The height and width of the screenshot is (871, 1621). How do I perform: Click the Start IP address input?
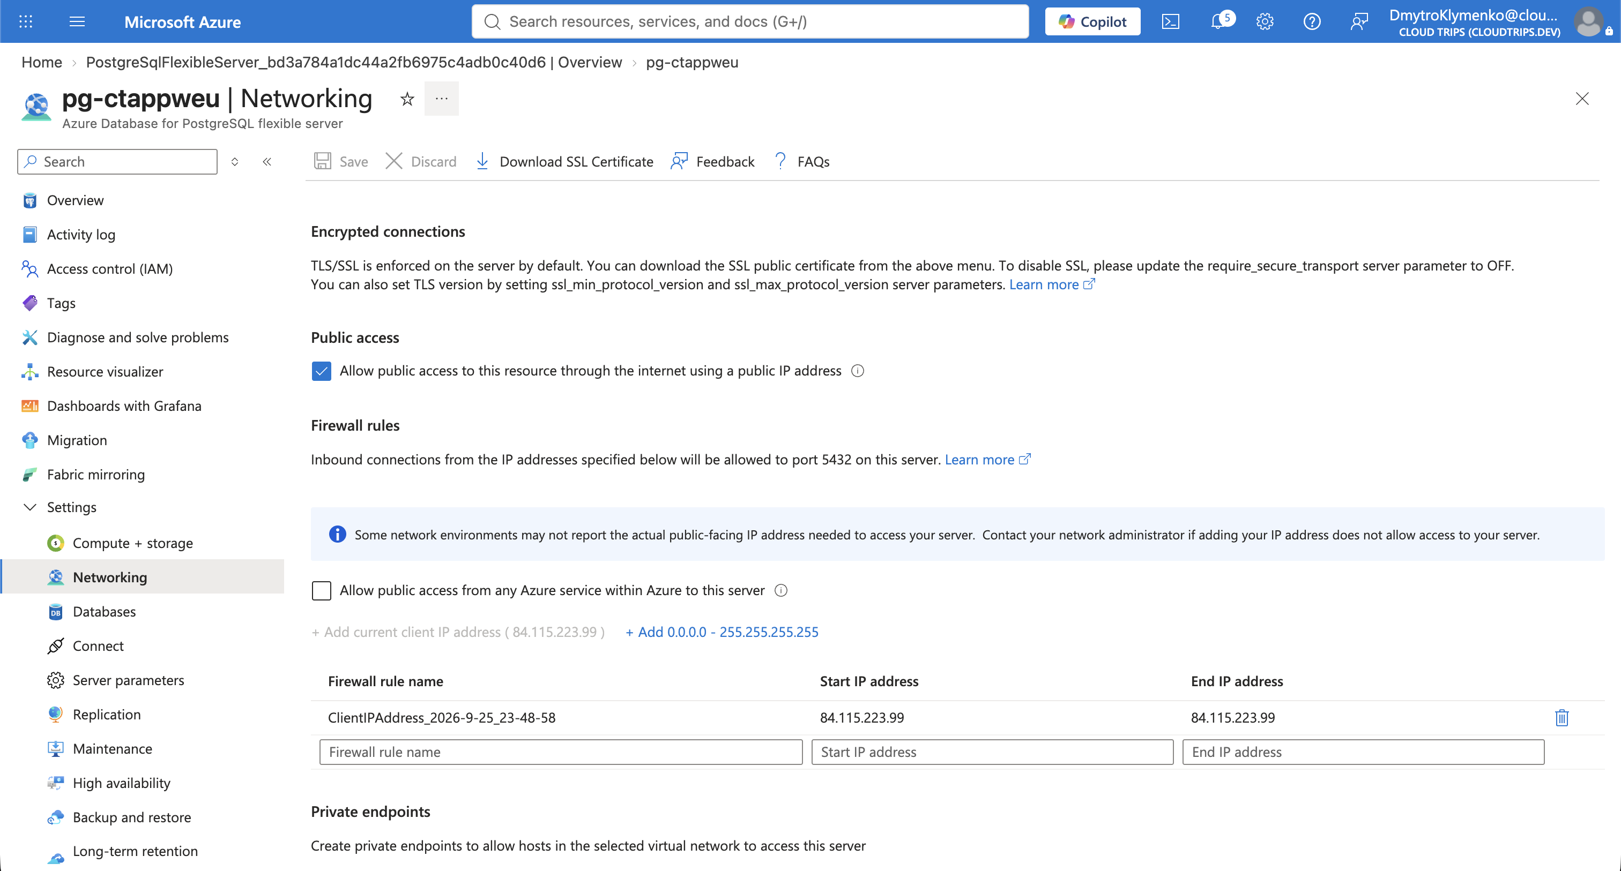click(x=992, y=752)
